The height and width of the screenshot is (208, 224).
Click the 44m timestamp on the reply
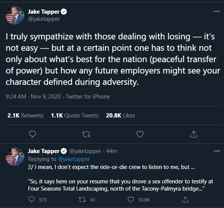[112, 151]
